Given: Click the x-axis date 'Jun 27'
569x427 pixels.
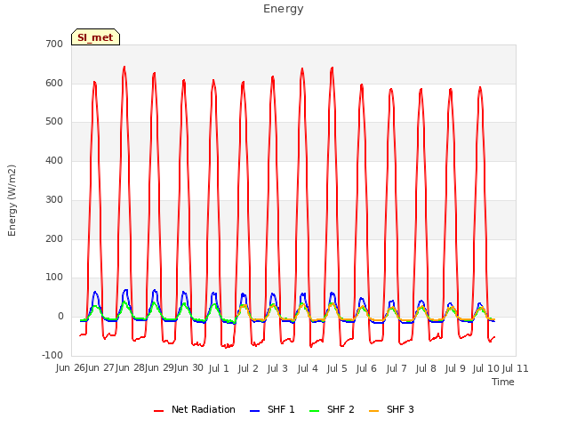Looking at the screenshot, I should (100, 368).
